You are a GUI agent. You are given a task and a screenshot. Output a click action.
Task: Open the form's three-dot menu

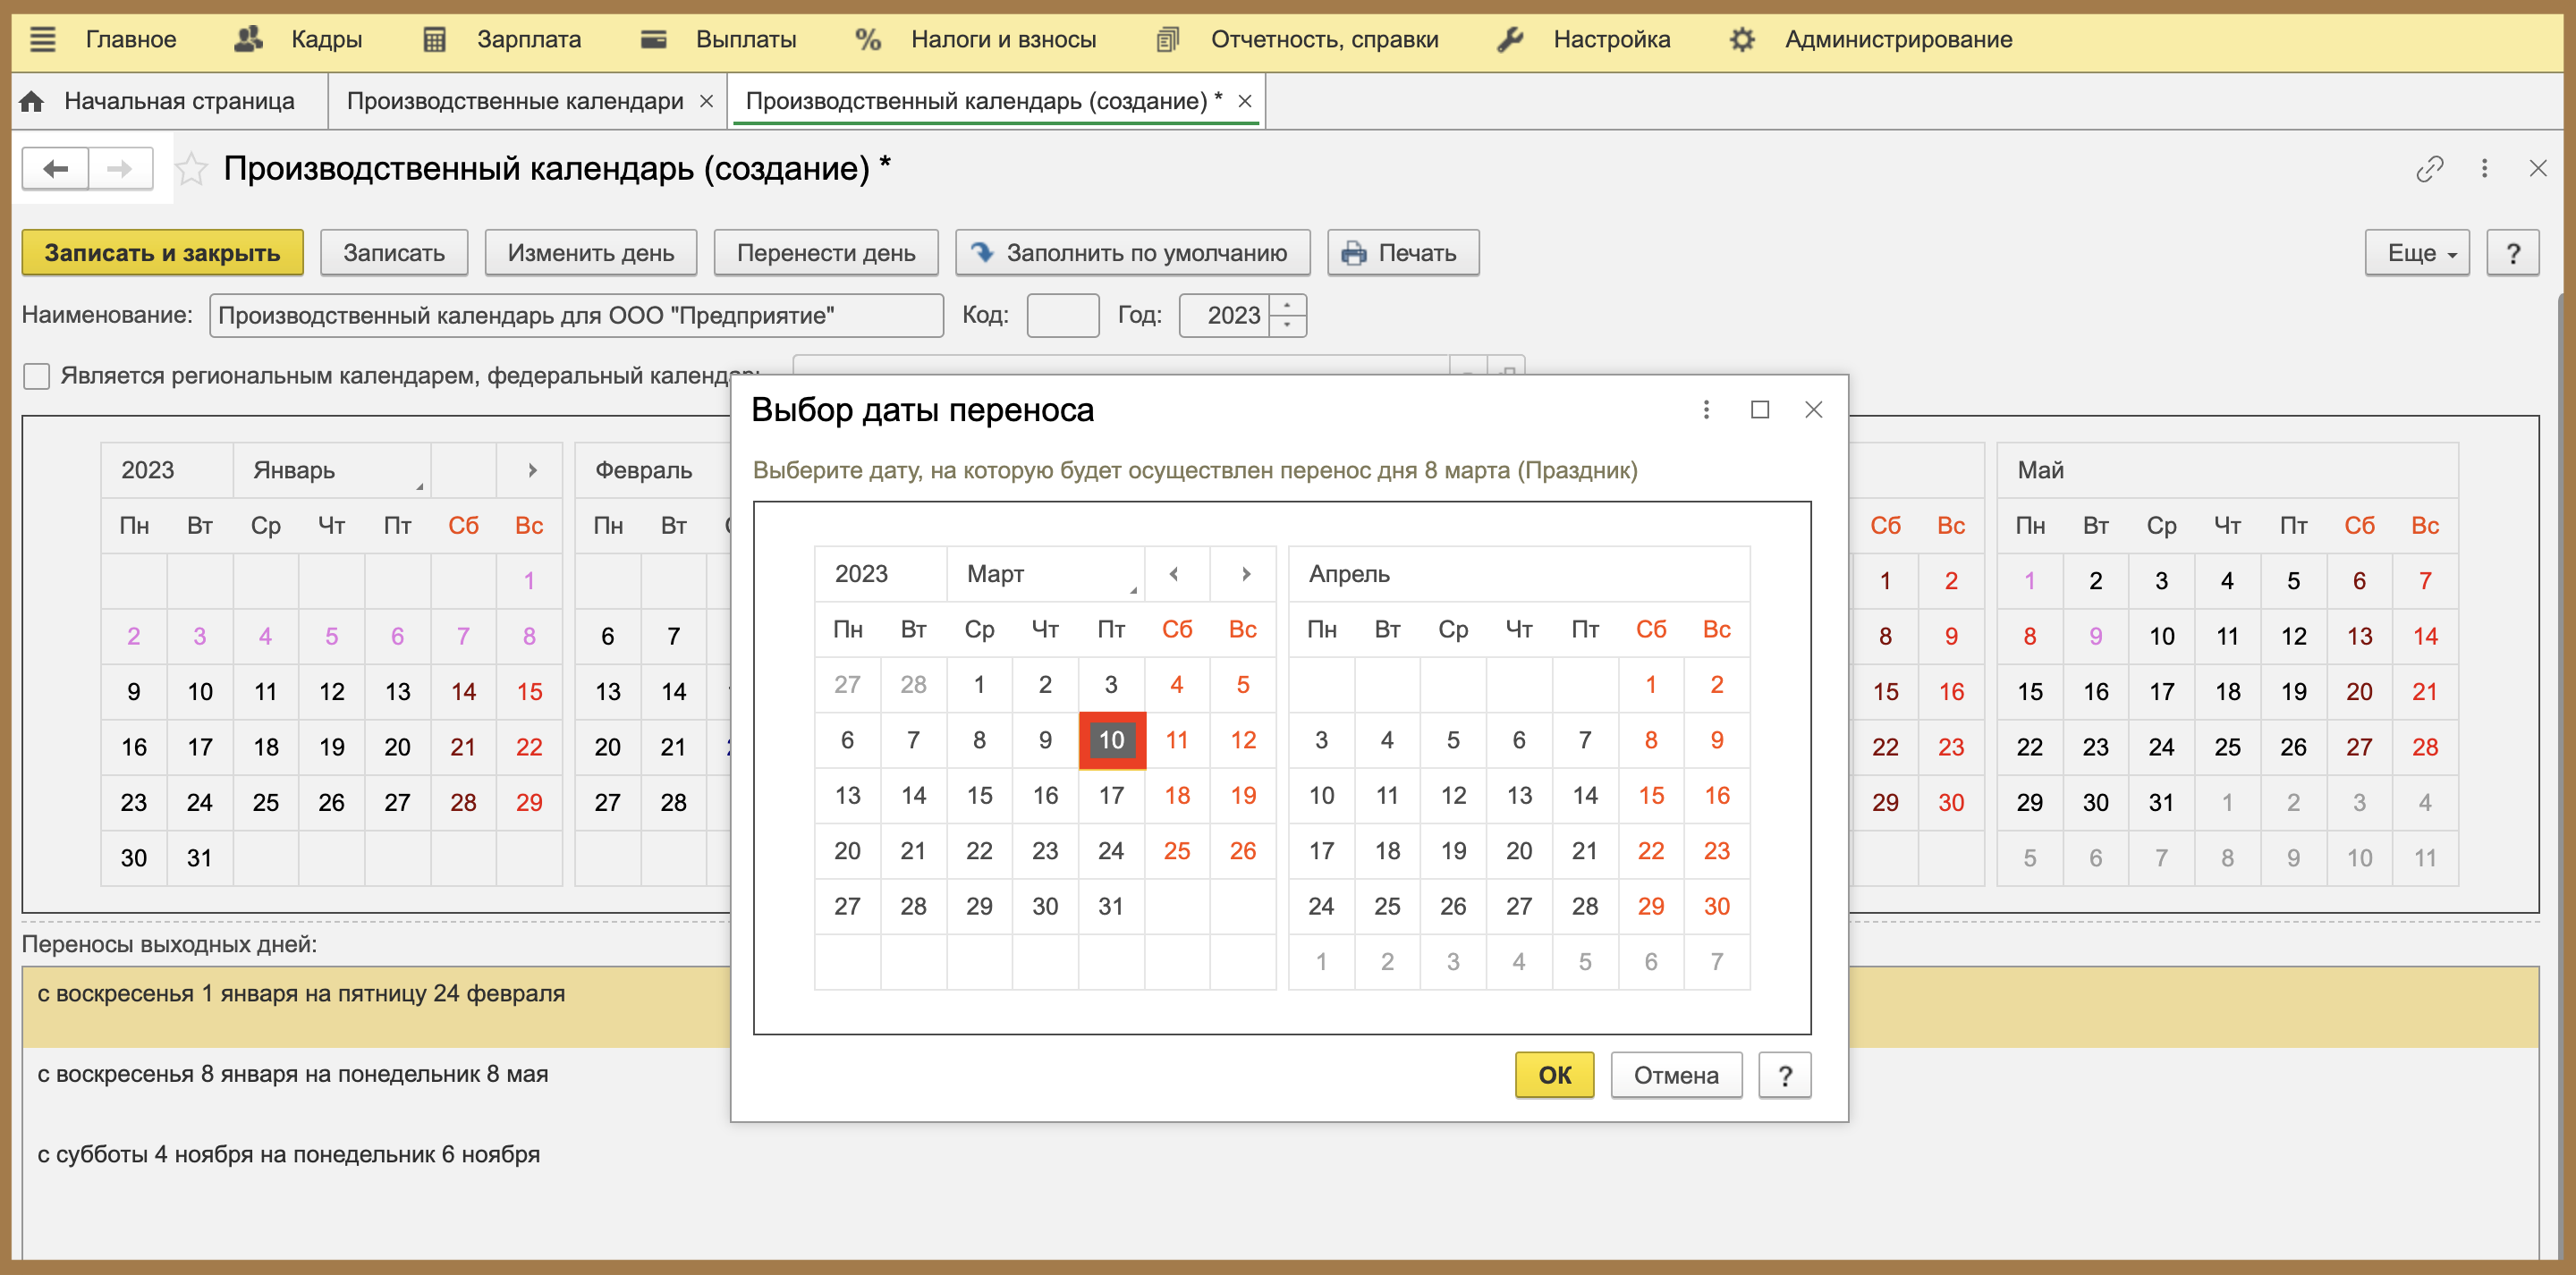click(2485, 169)
